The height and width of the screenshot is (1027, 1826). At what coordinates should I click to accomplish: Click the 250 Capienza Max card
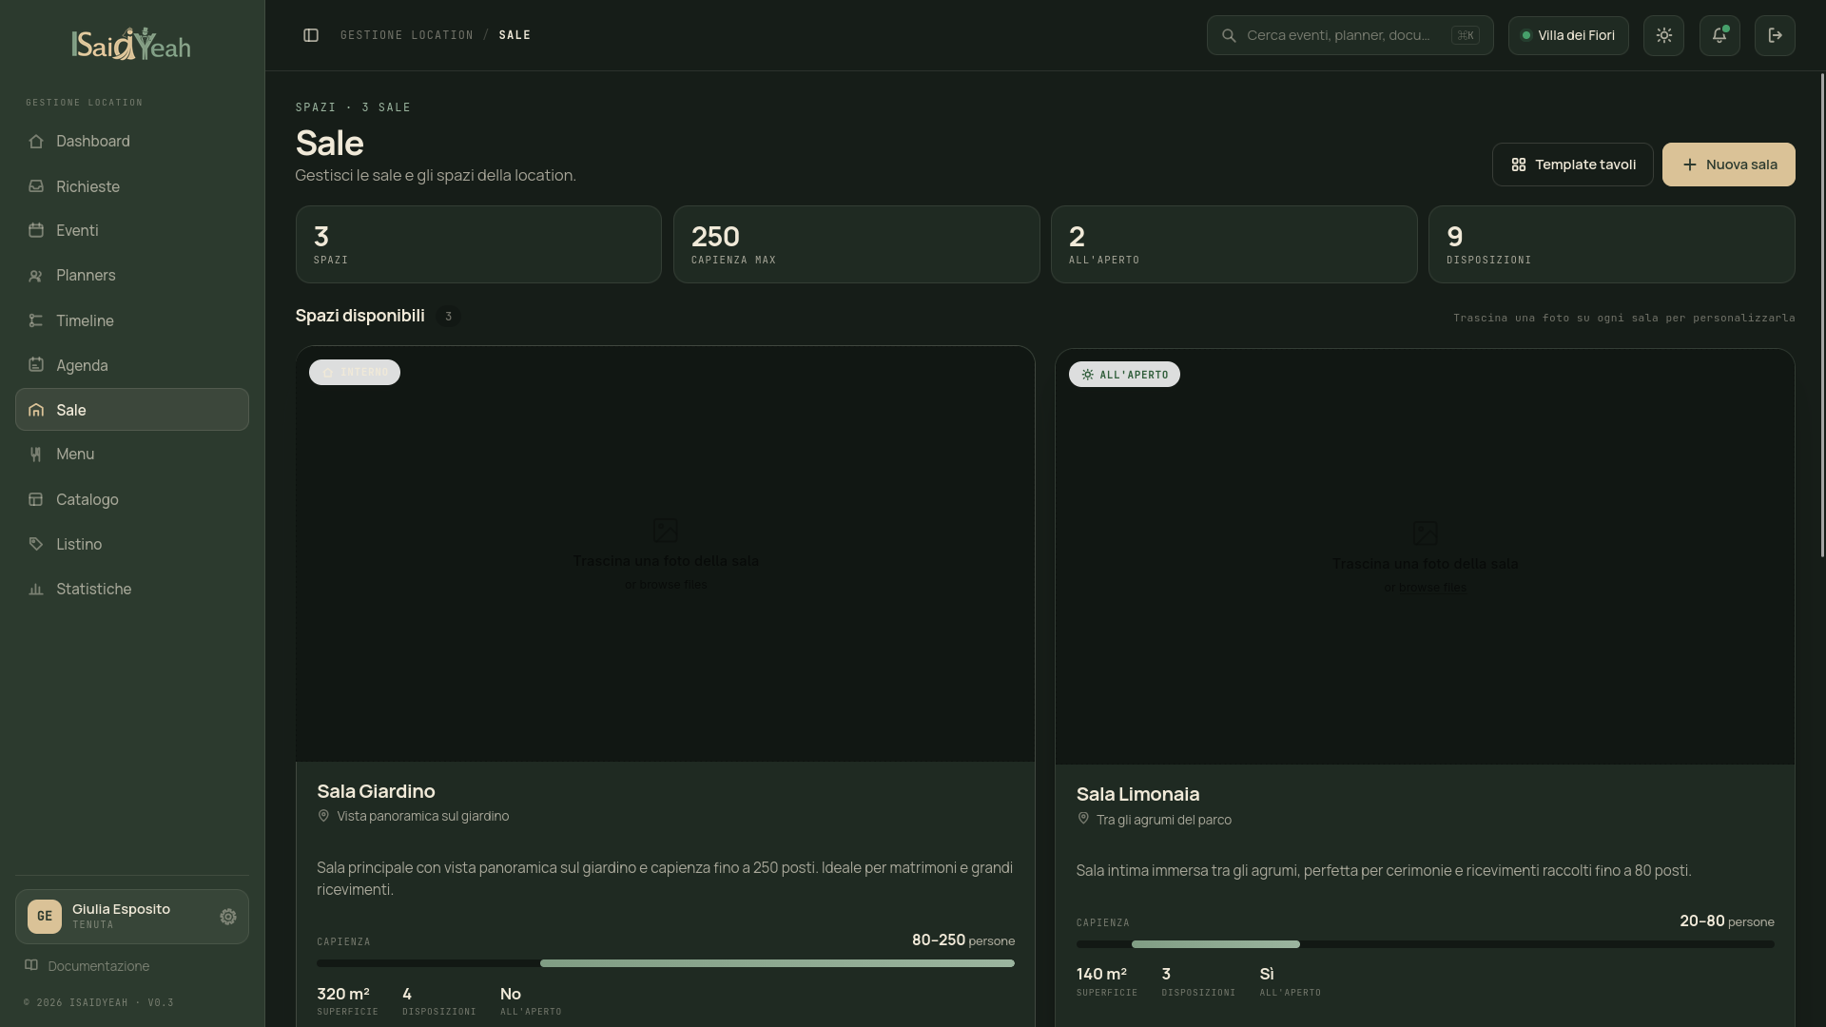pyautogui.click(x=857, y=244)
